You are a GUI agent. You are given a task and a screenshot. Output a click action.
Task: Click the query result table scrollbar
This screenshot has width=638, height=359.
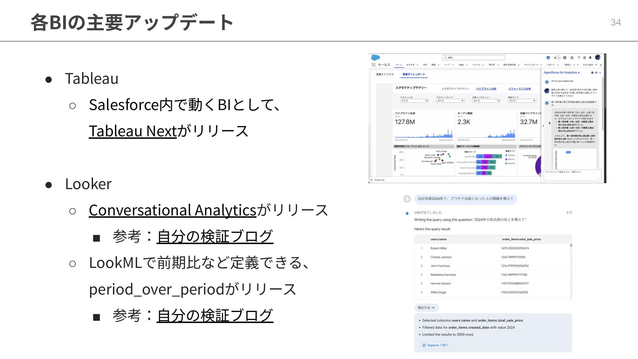pyautogui.click(x=571, y=246)
